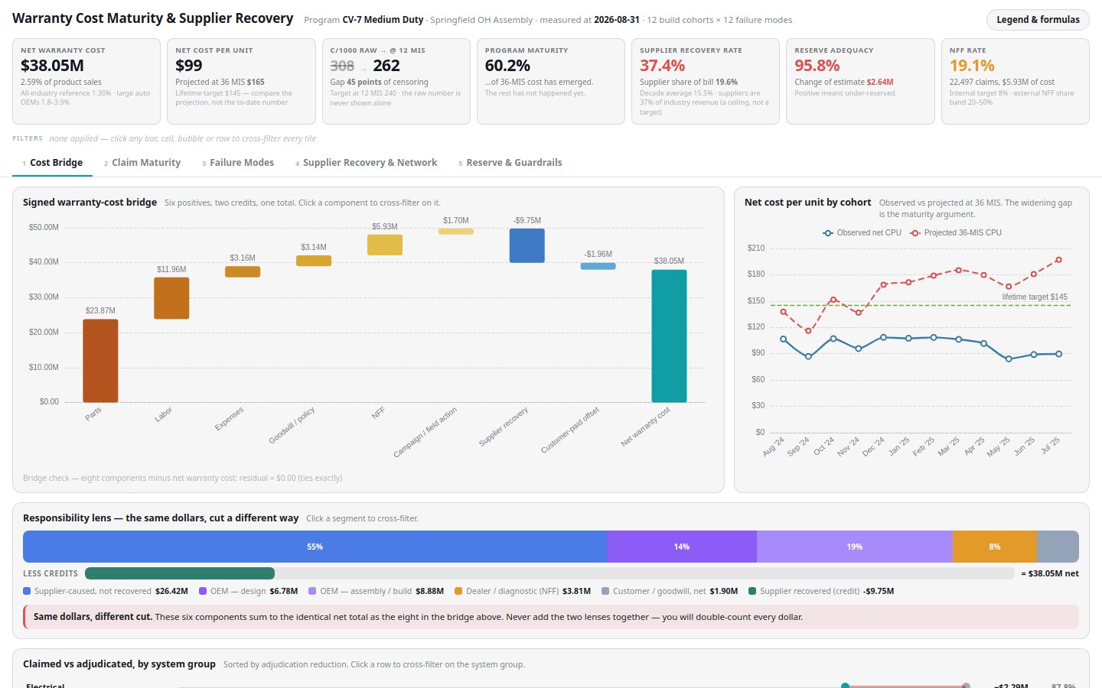Click the Net Warranty Cost KPI tile
This screenshot has width=1102, height=688.
(86, 81)
